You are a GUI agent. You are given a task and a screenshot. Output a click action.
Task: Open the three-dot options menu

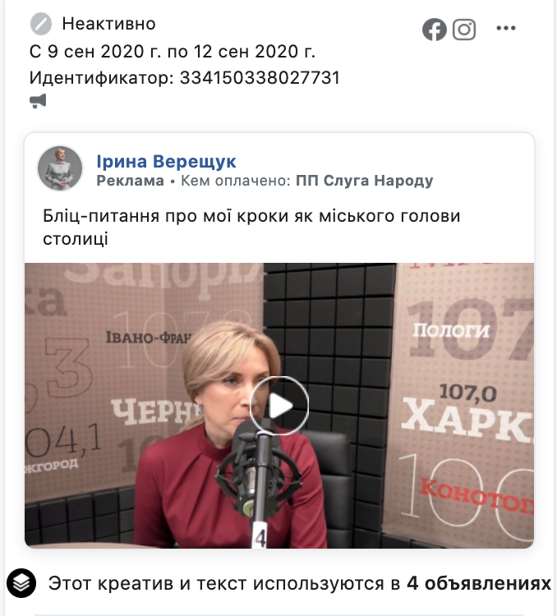[506, 28]
